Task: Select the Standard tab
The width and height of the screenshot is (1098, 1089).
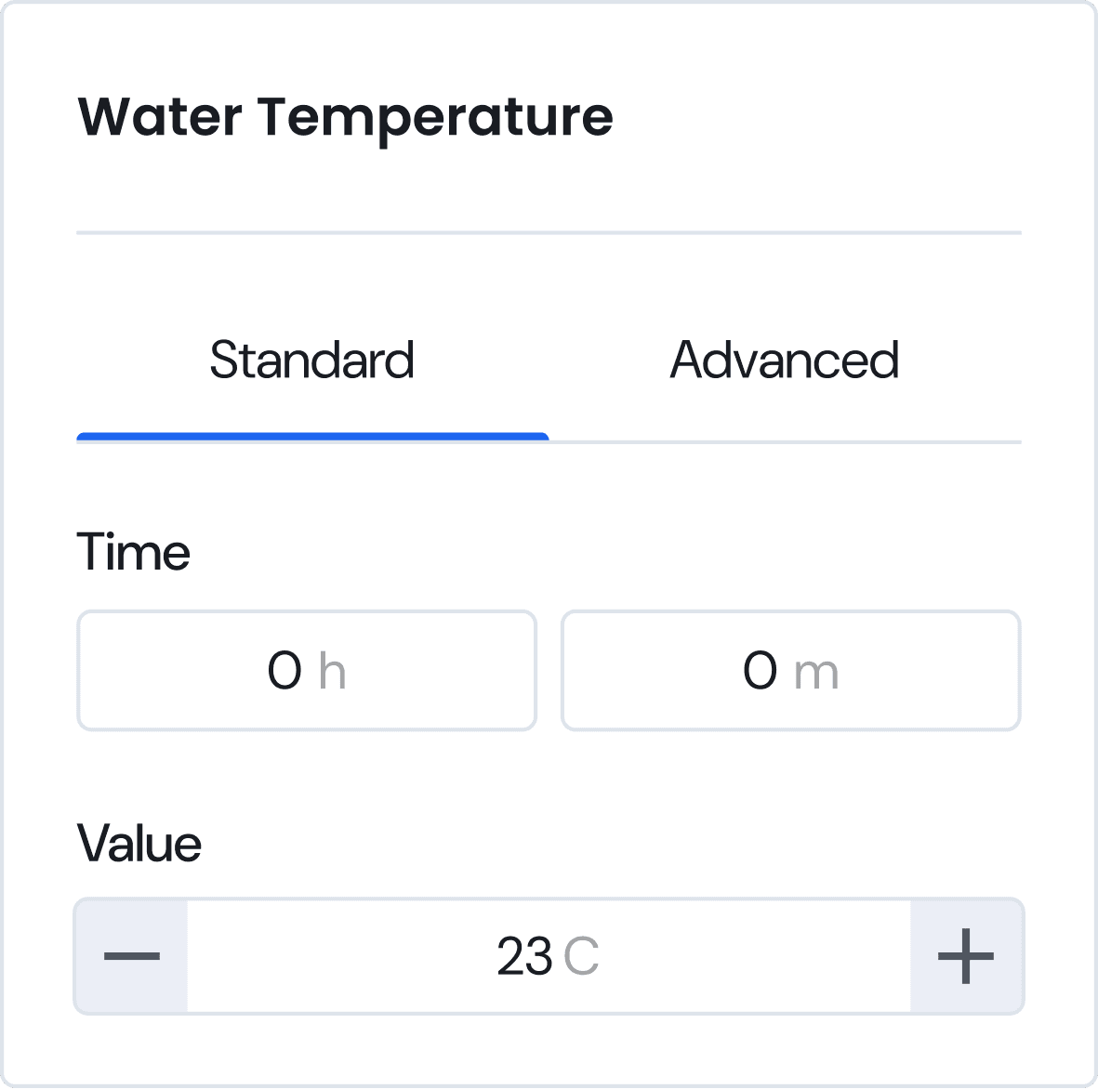Action: pos(311,361)
